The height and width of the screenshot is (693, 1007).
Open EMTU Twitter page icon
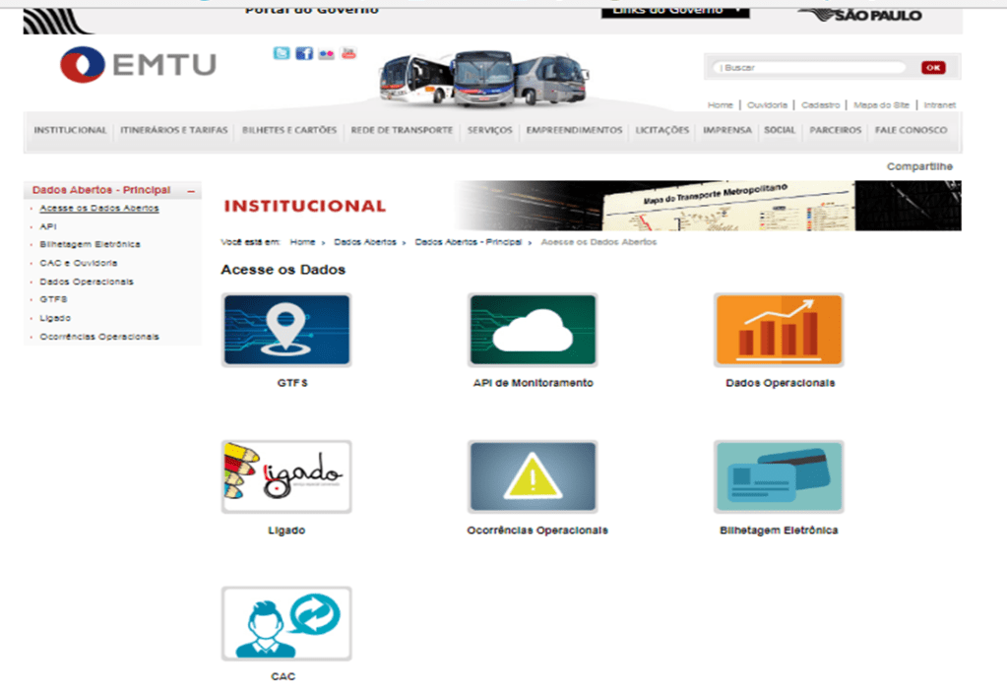tap(282, 53)
